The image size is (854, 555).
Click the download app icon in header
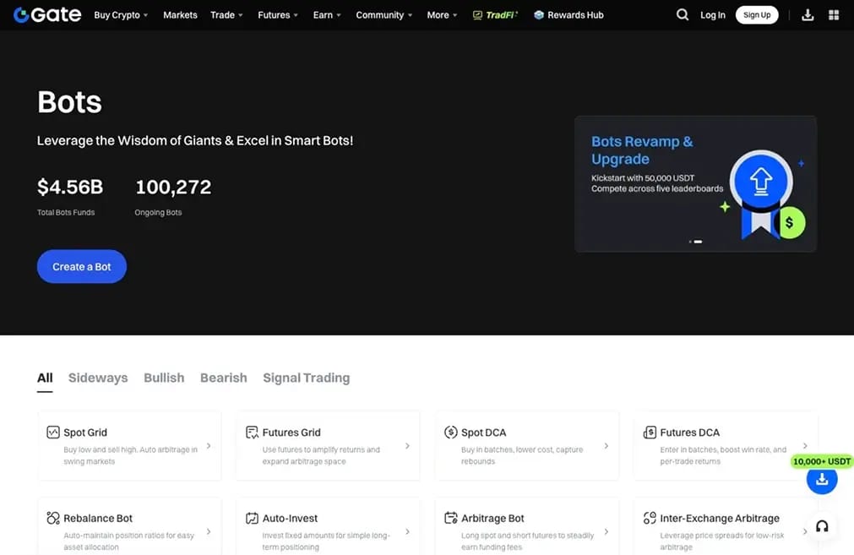tap(808, 15)
